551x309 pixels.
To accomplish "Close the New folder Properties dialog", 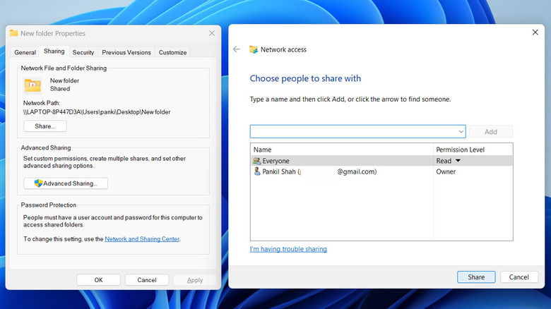I will (x=212, y=33).
